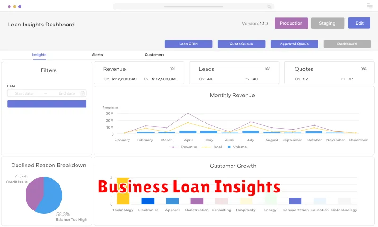Viewport: 378px width, 227px height.
Task: Open the hamburger menu icon at top right
Action: [369, 6]
